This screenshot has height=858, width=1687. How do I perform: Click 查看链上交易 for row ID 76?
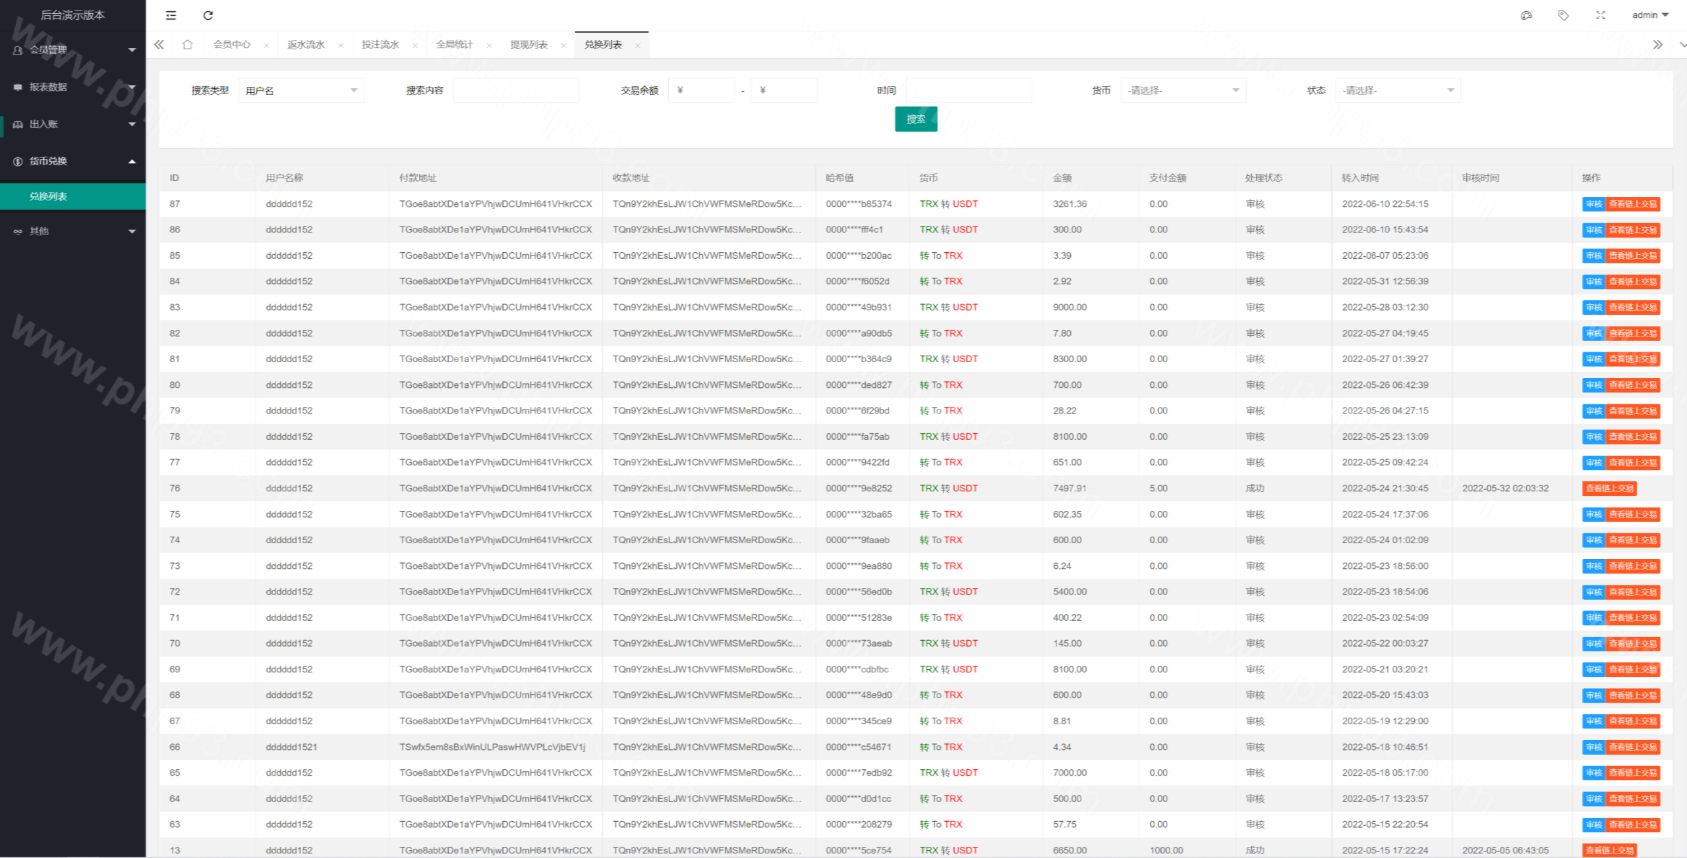point(1609,489)
